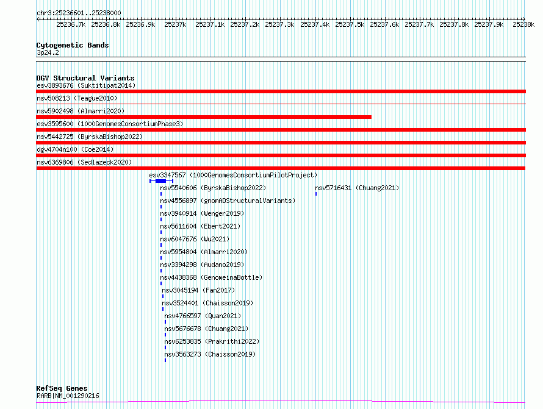
Task: Click the esv3893676 (Suktitipat2014) variant label
Action: coord(86,85)
